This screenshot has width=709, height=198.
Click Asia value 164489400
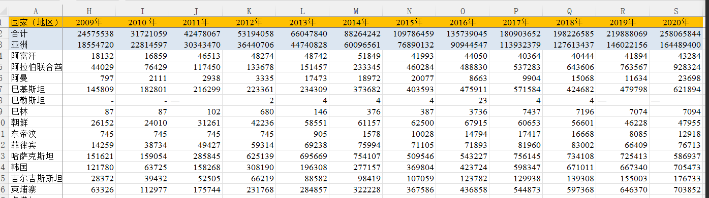point(676,45)
